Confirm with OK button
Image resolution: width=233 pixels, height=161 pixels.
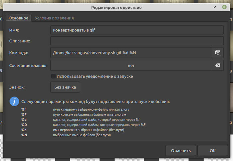[213, 151]
